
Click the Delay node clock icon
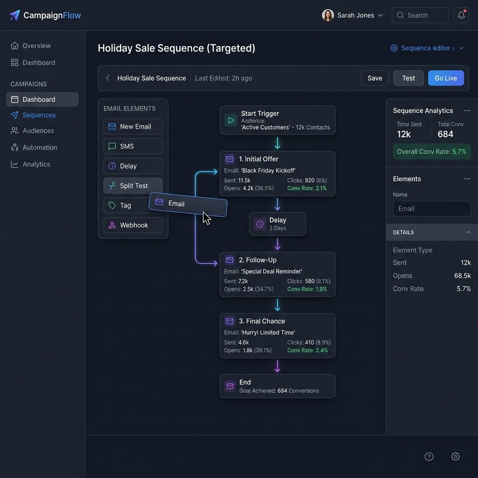pyautogui.click(x=260, y=224)
